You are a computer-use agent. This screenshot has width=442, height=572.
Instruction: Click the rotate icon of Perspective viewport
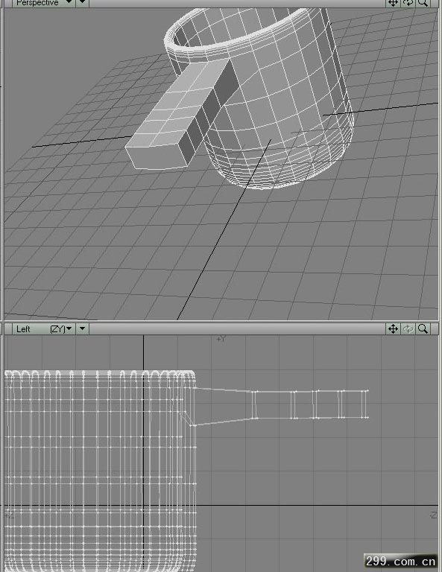click(408, 3)
